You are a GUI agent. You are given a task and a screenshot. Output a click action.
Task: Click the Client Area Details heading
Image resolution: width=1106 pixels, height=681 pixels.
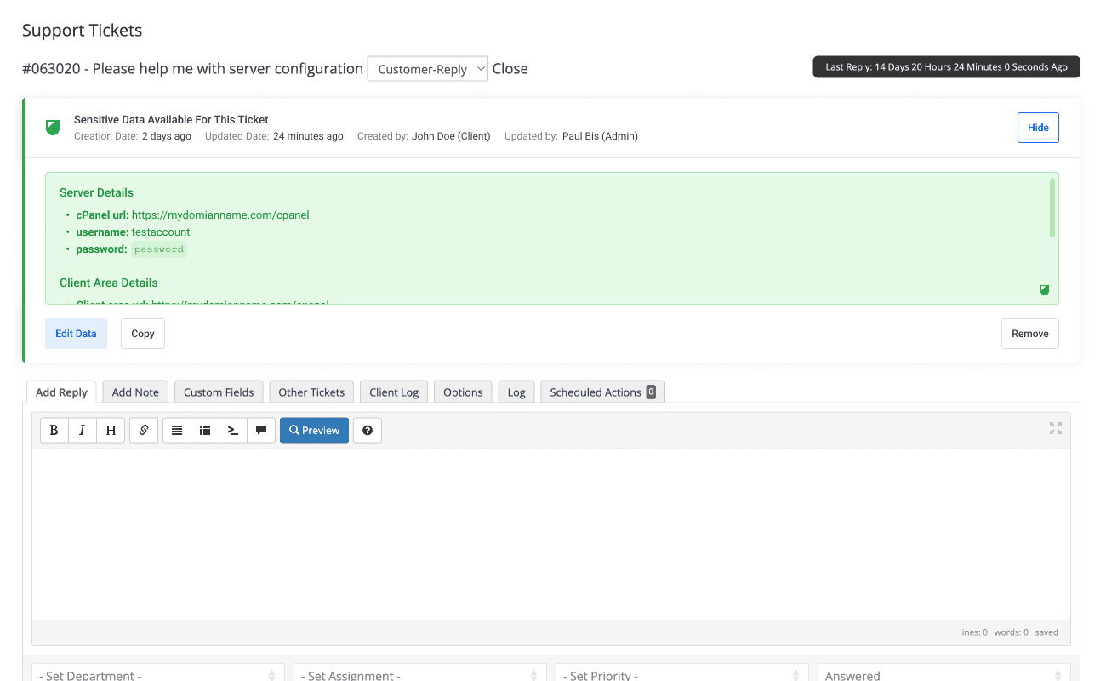[109, 283]
